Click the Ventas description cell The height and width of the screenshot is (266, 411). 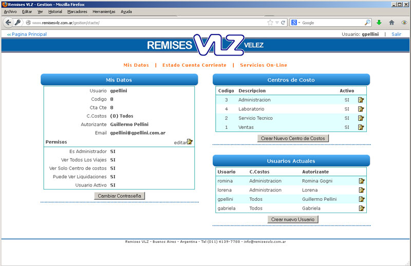(x=246, y=127)
